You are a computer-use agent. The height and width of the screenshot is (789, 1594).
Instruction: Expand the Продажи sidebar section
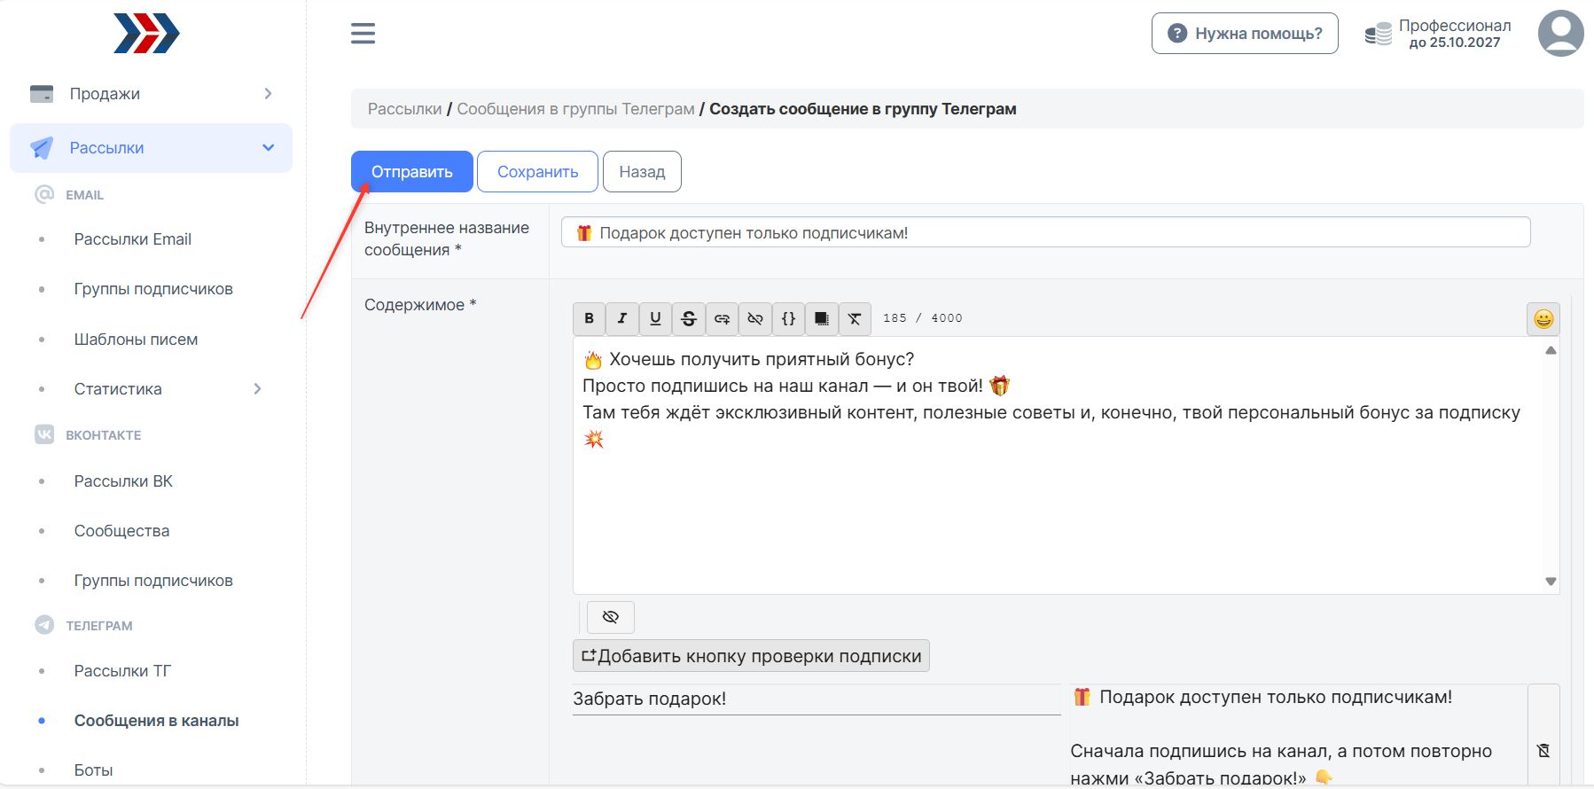click(151, 94)
